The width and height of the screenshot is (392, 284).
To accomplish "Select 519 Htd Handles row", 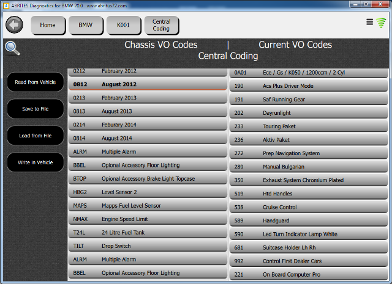I will click(x=309, y=194).
